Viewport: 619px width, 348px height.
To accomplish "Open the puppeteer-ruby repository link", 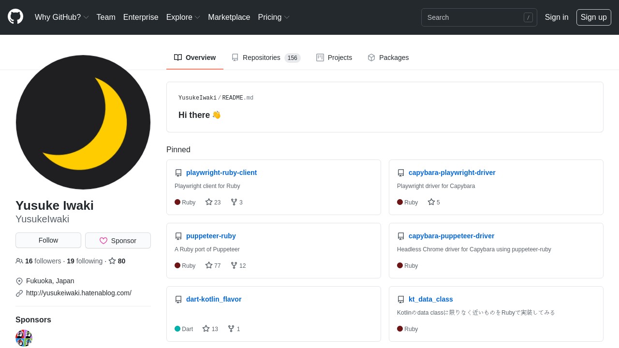I will [x=211, y=236].
